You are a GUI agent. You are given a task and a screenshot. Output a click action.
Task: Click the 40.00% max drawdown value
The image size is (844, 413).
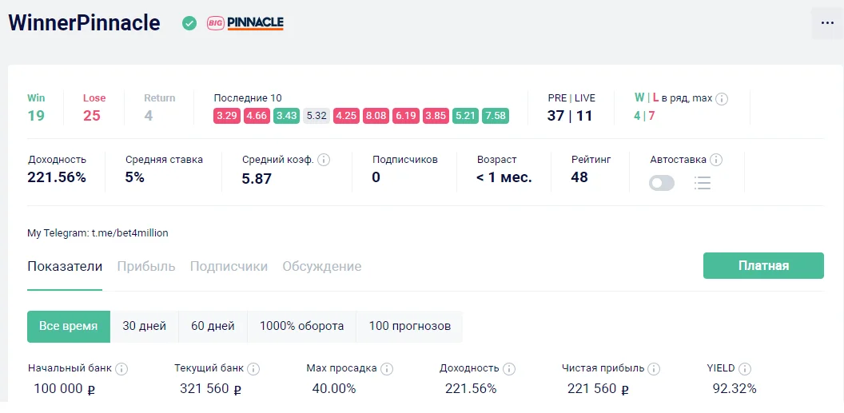(334, 388)
